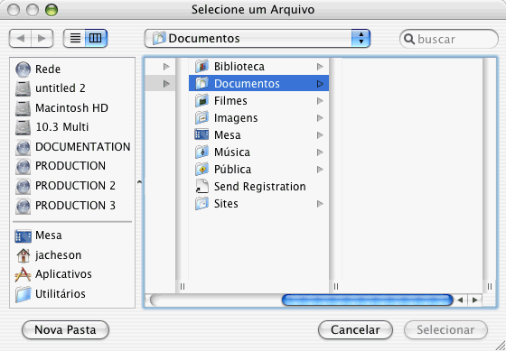Open the jacheson home folder icon
Image resolution: width=506 pixels, height=351 pixels.
point(23,255)
